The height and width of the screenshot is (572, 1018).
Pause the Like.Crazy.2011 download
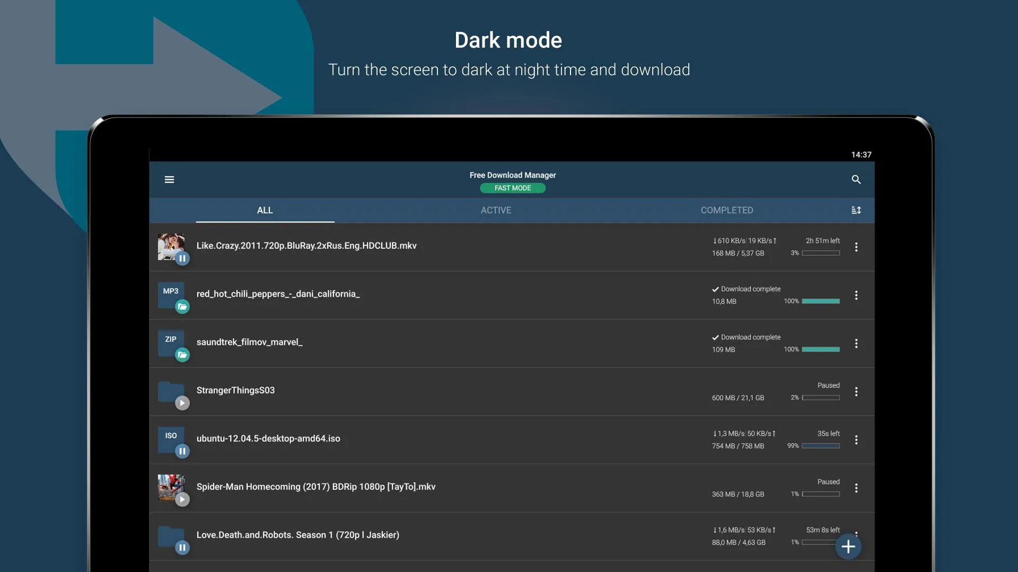coord(182,258)
